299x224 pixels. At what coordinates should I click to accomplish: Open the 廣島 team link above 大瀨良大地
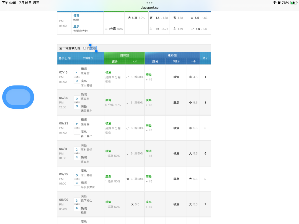[x=76, y=27]
